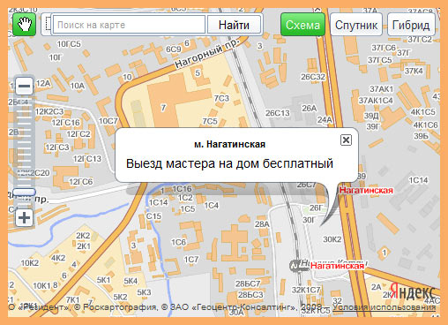This screenshot has width=448, height=325.
Task: Click the popup title м. Нагатинская
Action: (x=230, y=144)
